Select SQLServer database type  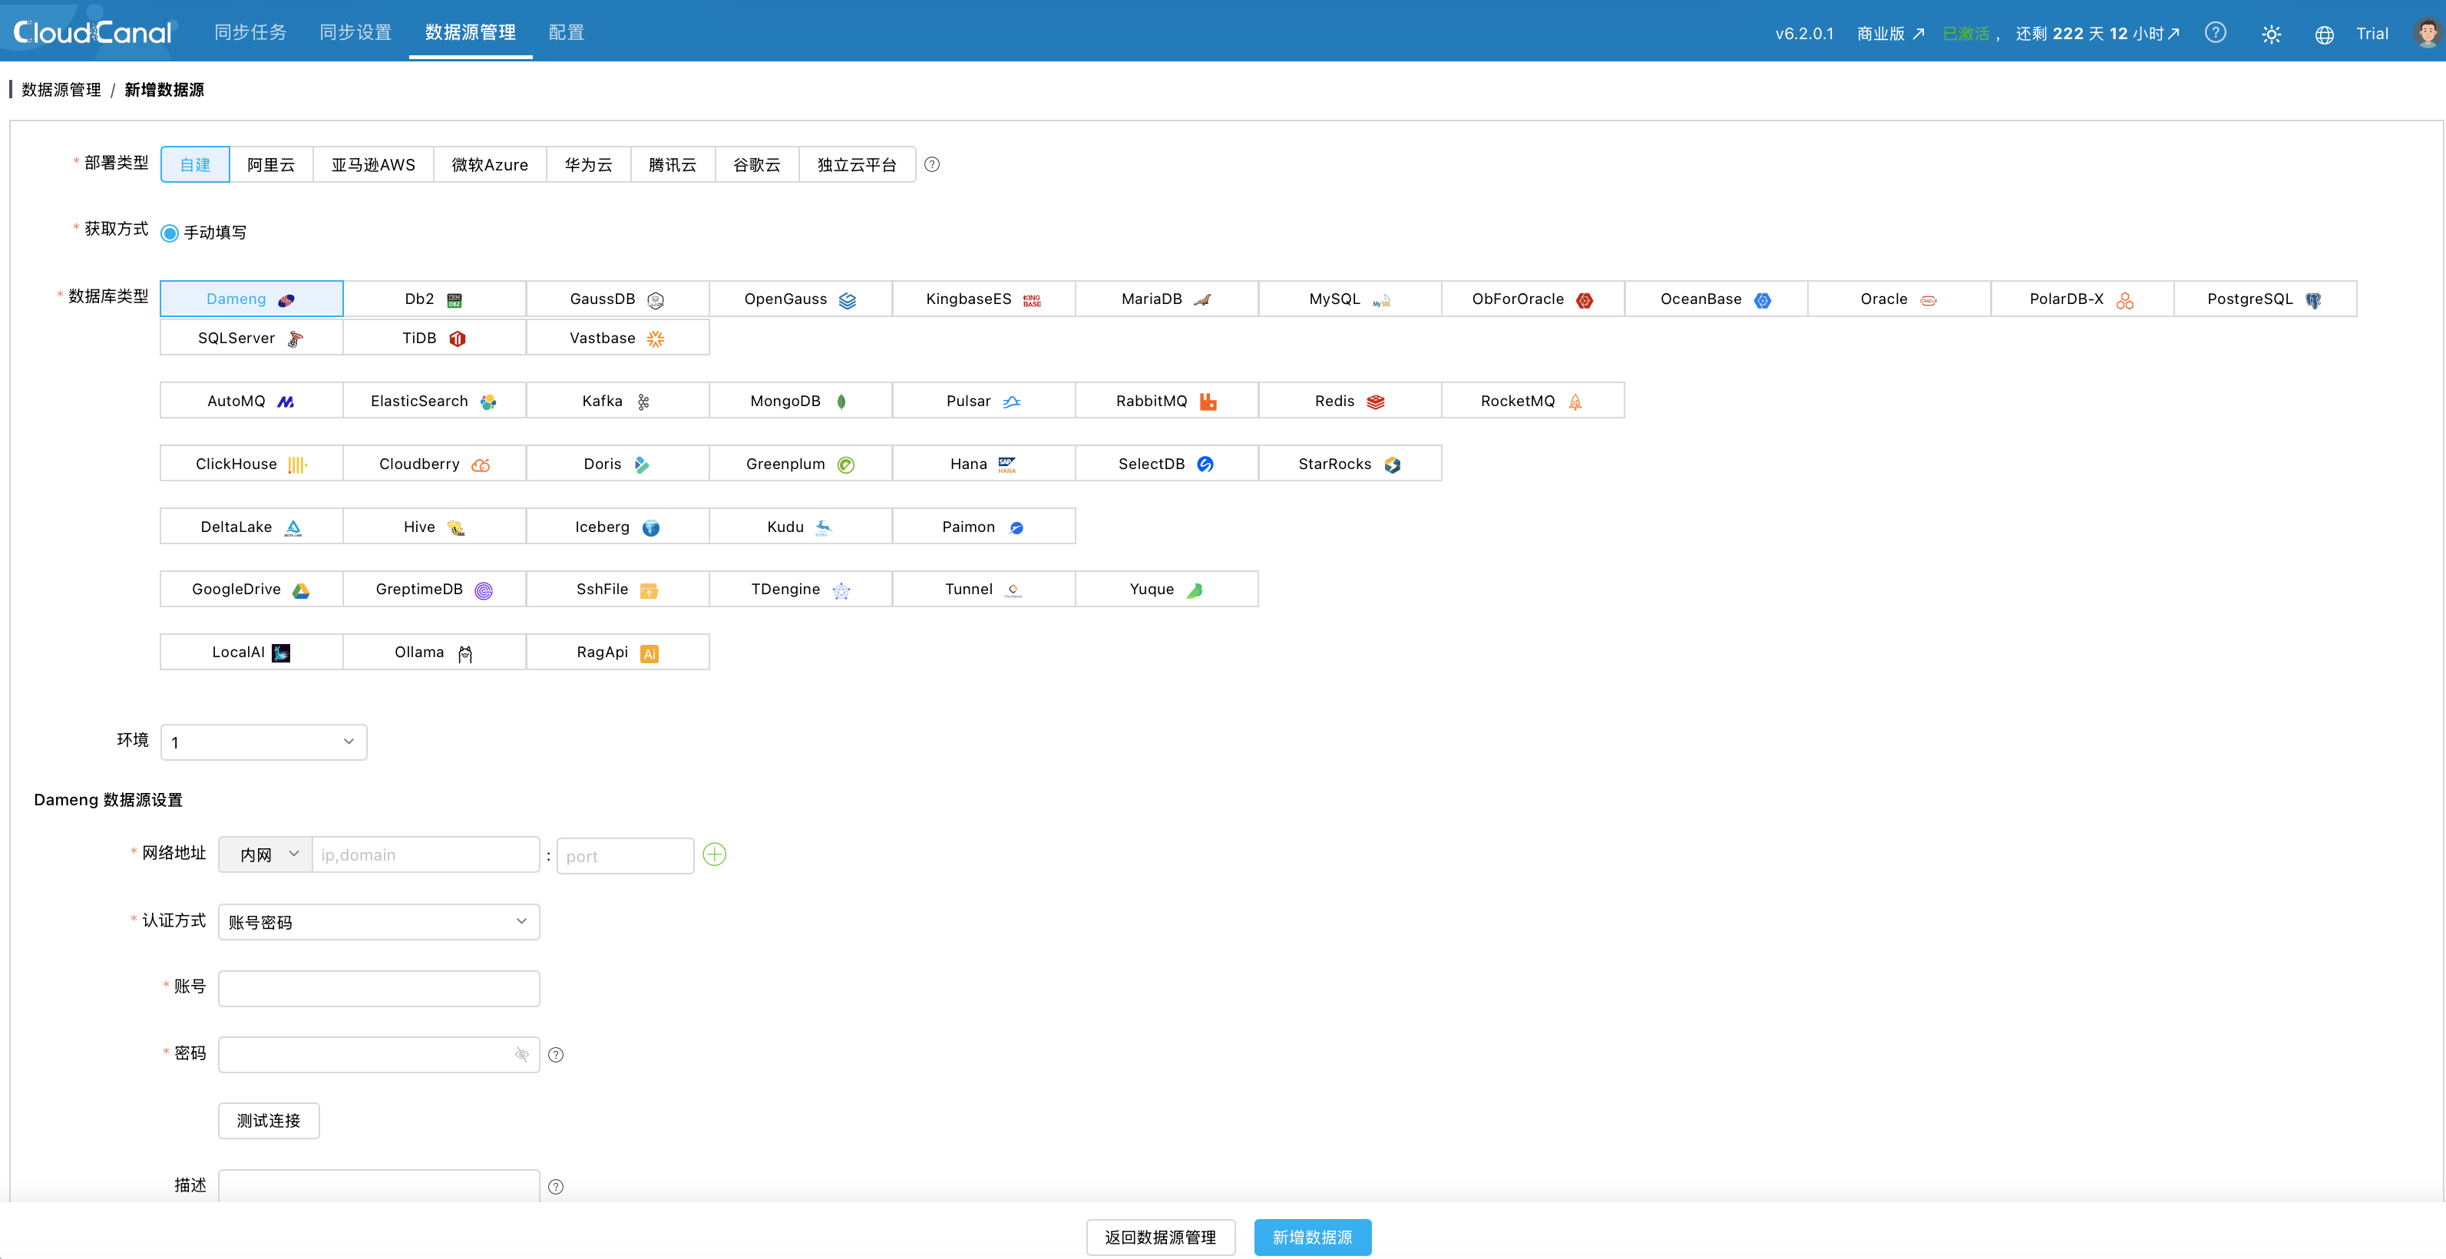pyautogui.click(x=251, y=338)
